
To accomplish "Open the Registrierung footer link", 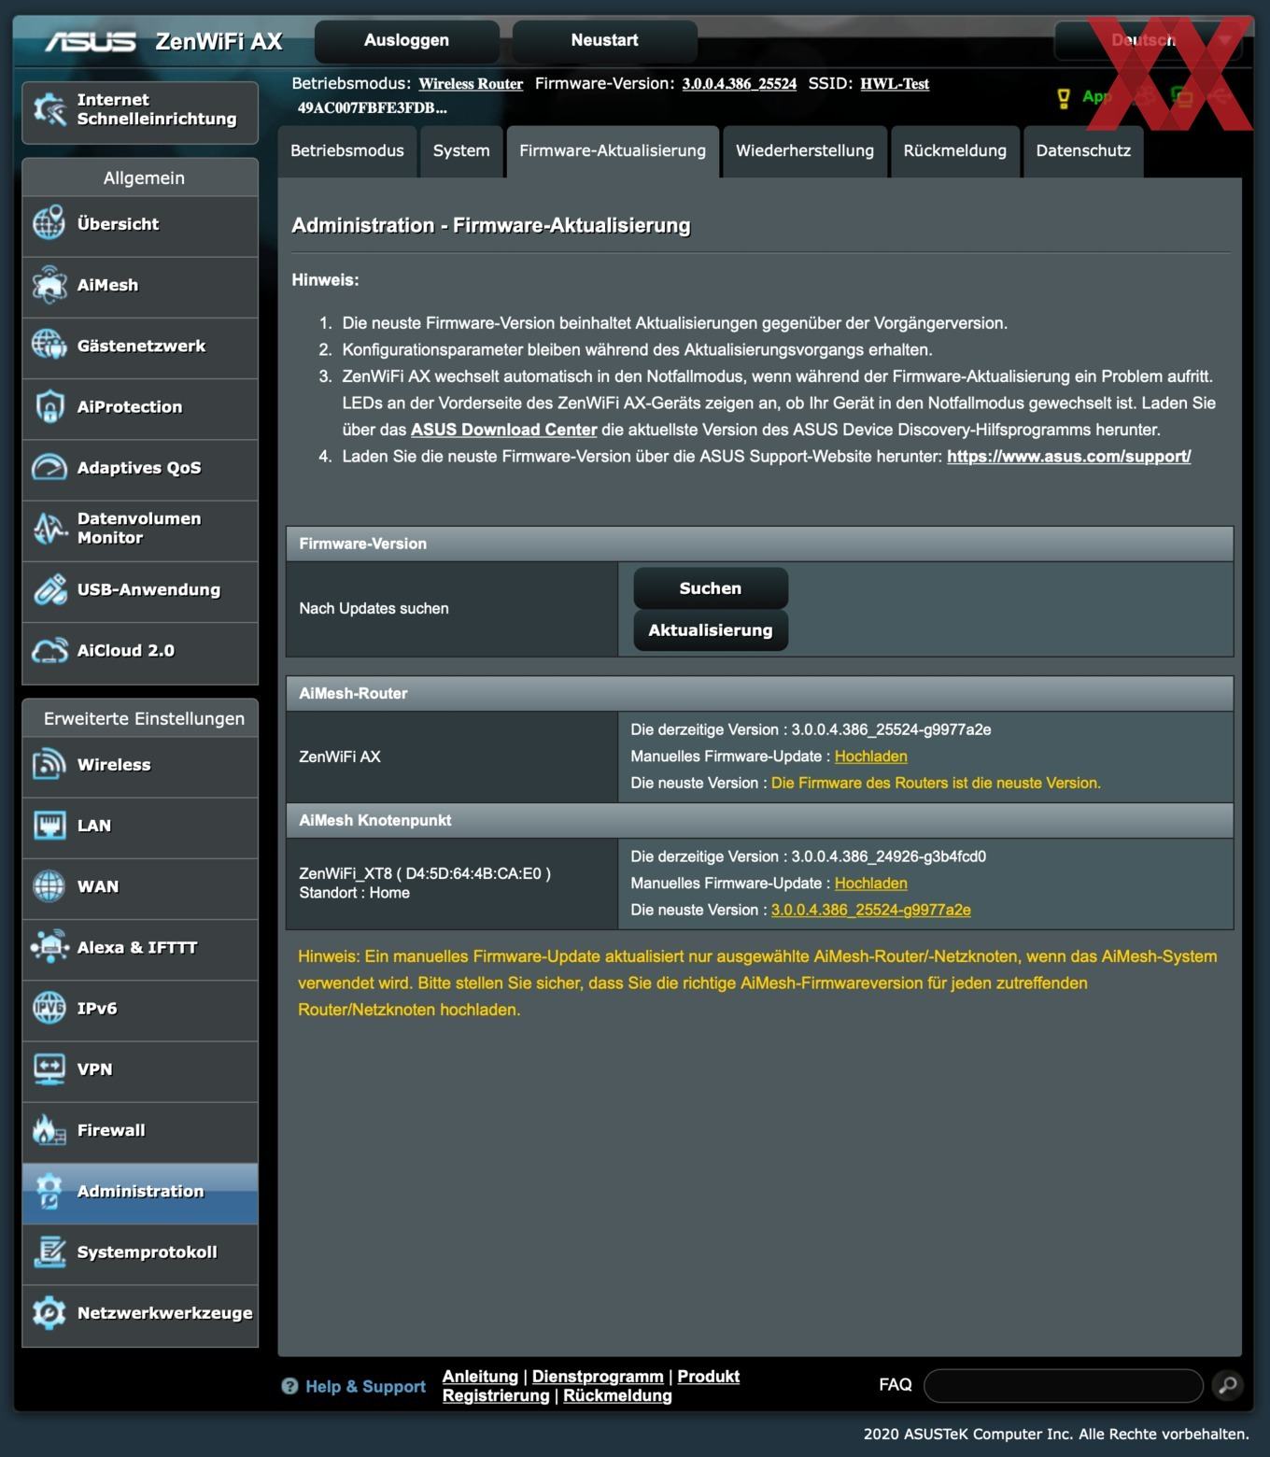I will pos(496,1395).
